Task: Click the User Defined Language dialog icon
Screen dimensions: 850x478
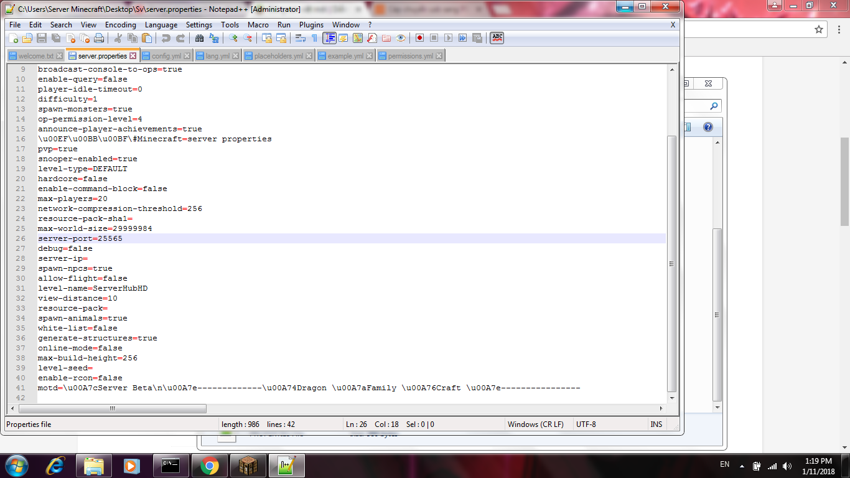Action: point(343,38)
